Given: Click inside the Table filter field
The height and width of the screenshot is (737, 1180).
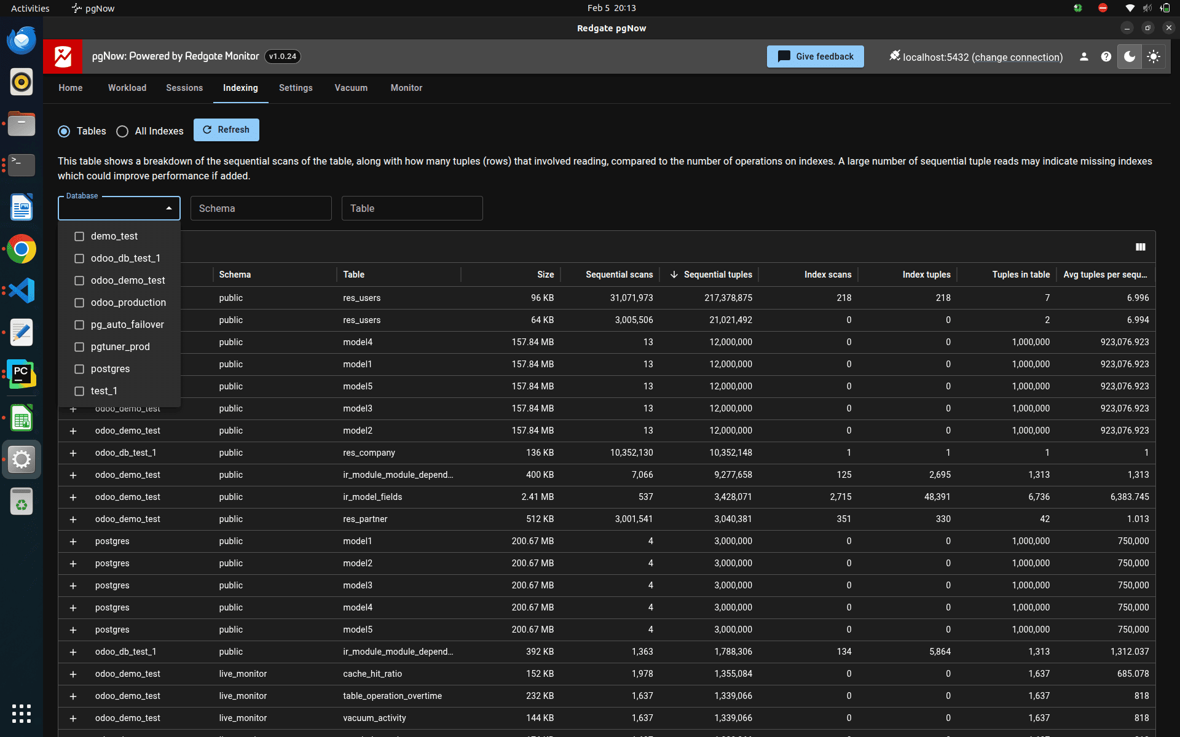Looking at the screenshot, I should 412,208.
